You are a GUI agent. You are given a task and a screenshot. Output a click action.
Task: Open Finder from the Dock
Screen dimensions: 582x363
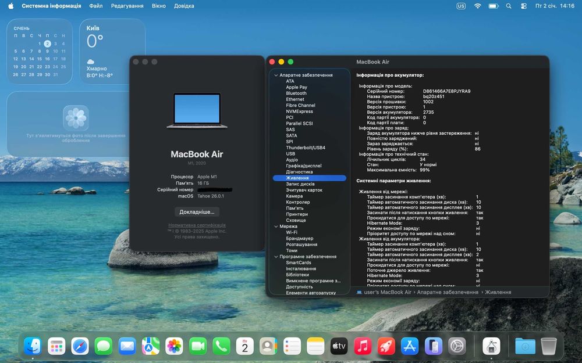coord(33,346)
